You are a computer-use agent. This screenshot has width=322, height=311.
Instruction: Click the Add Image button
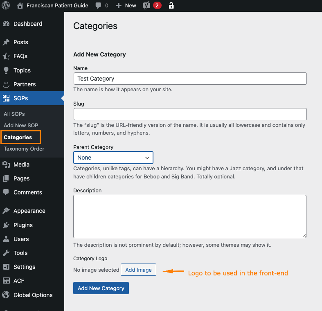point(138,270)
